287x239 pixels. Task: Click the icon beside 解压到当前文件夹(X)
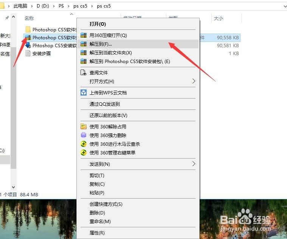pos(84,53)
